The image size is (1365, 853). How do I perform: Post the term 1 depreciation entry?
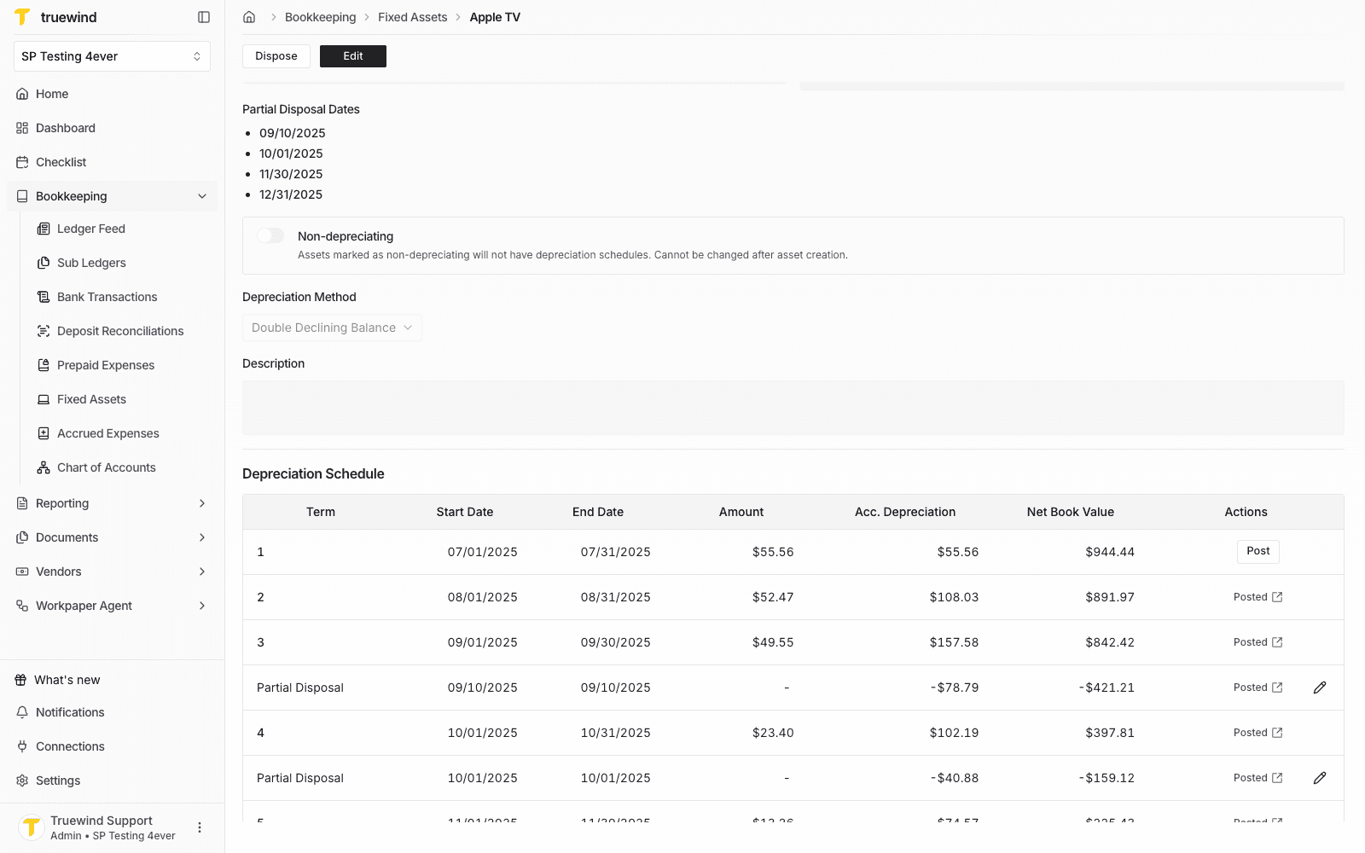[1258, 551]
